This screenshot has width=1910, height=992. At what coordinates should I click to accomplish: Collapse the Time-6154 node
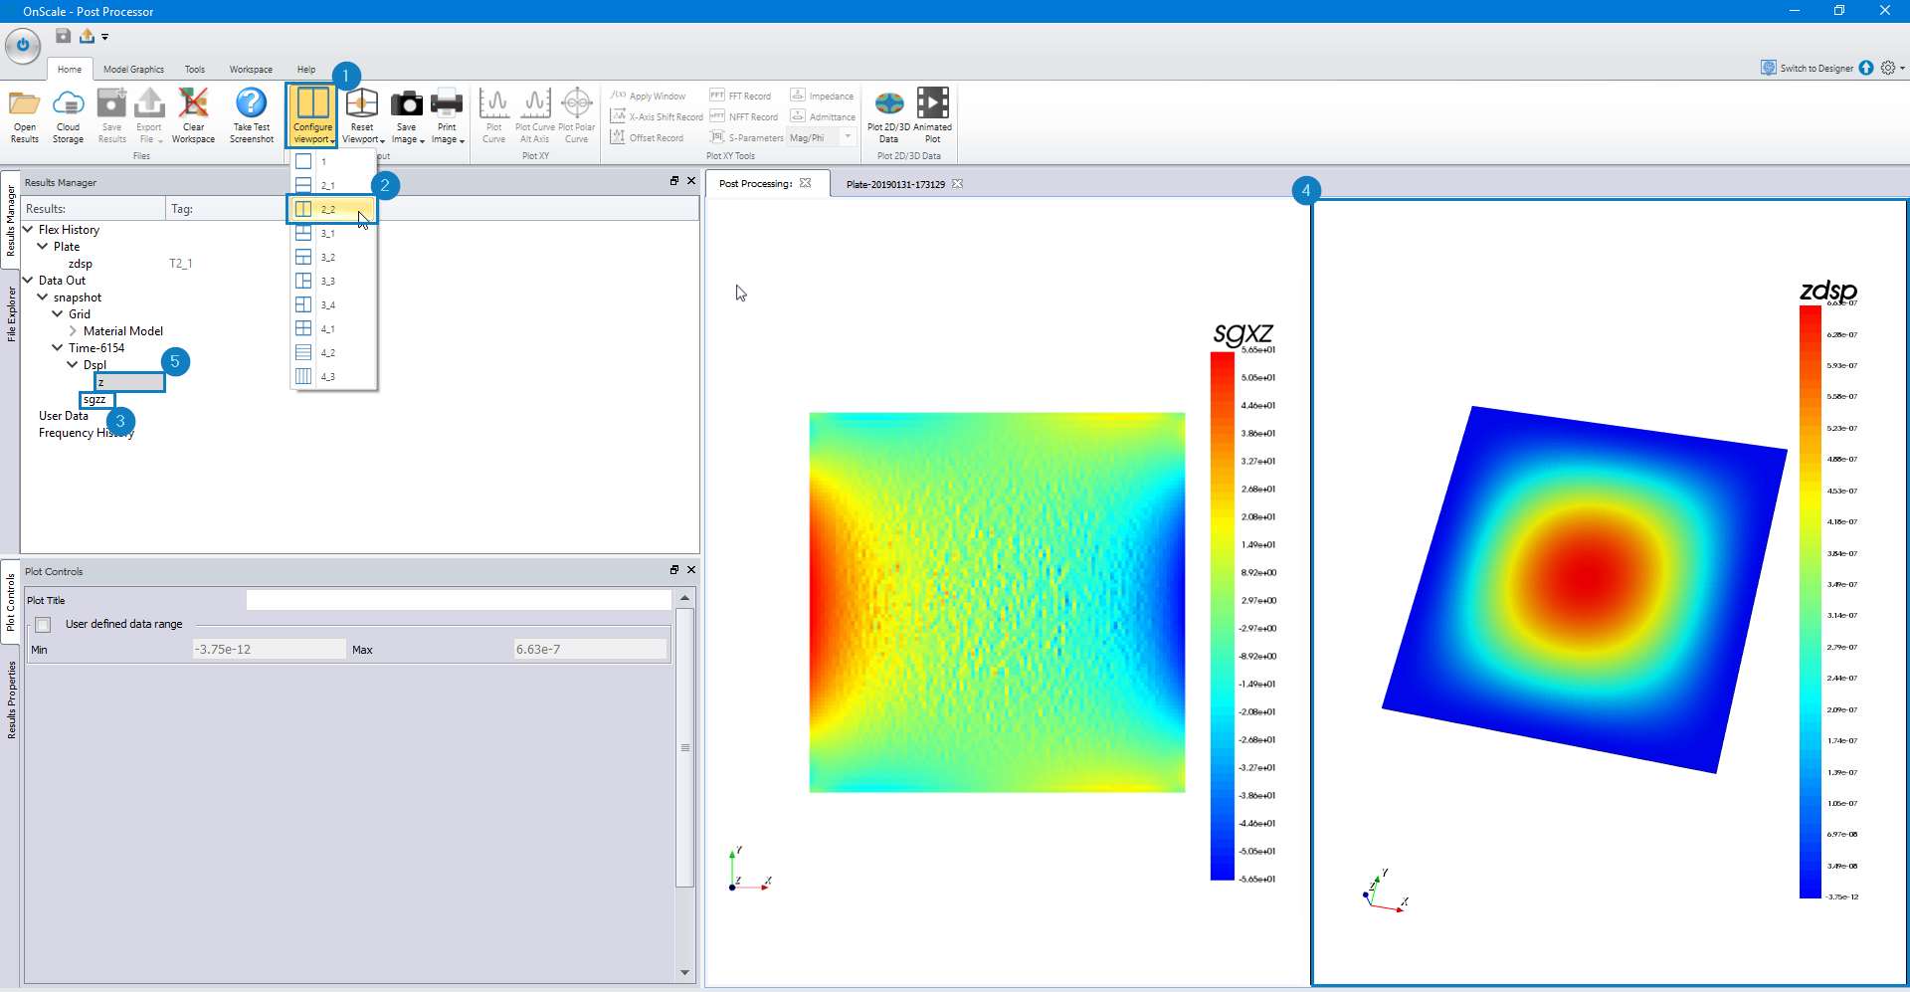pyautogui.click(x=58, y=347)
